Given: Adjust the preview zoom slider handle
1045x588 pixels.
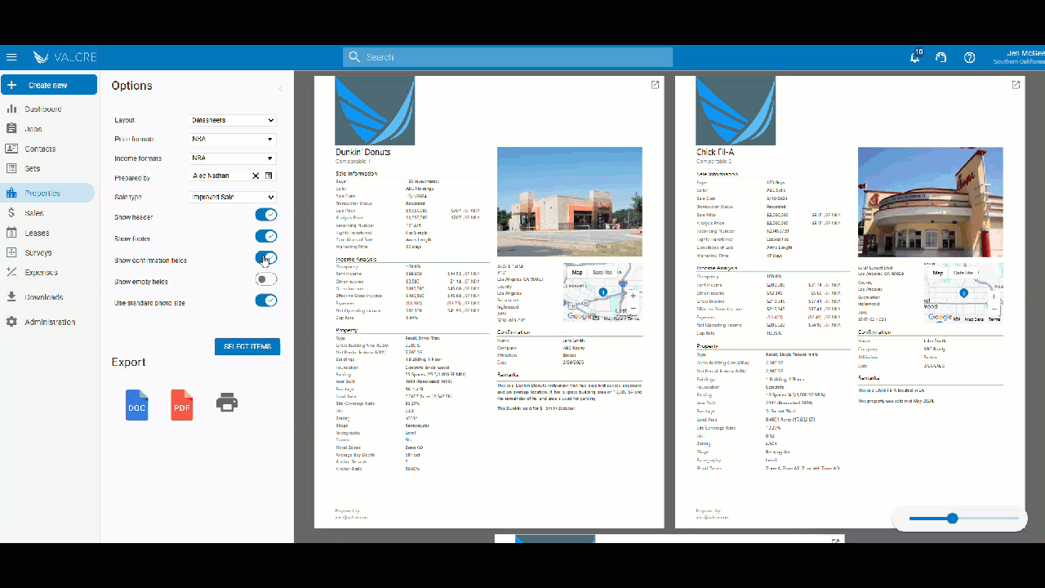Looking at the screenshot, I should [952, 518].
